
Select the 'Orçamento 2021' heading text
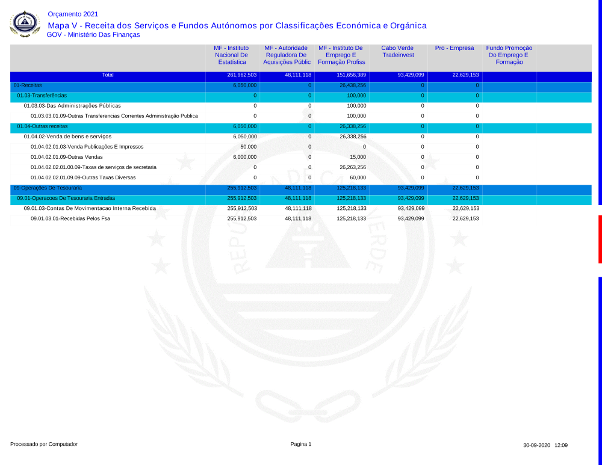72,14
